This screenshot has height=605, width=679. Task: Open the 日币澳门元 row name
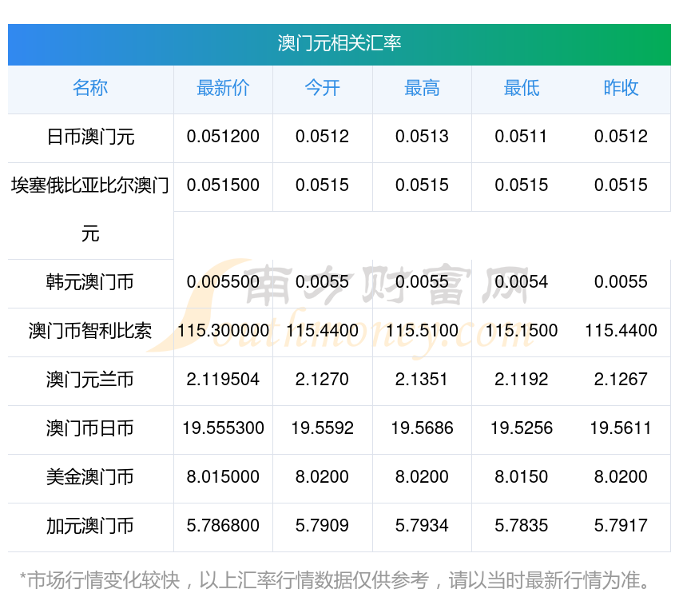click(x=90, y=137)
